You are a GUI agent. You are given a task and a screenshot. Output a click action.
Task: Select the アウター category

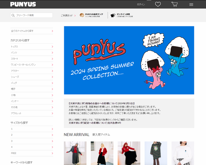coord(32,71)
